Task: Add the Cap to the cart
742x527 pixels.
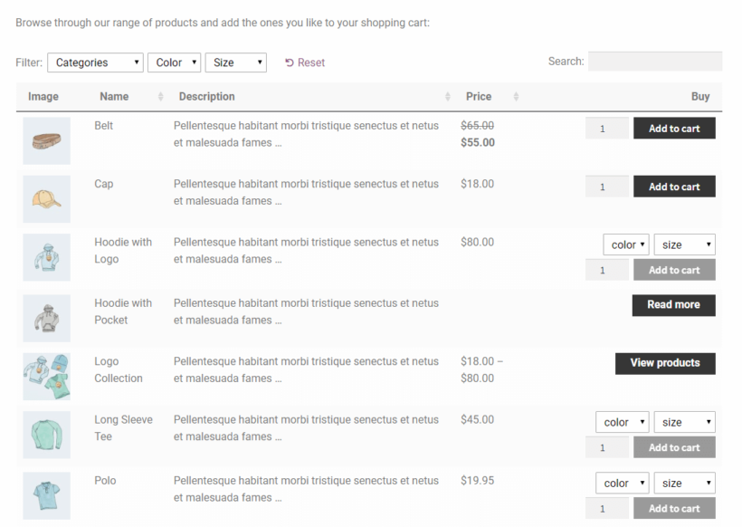Action: pos(673,186)
